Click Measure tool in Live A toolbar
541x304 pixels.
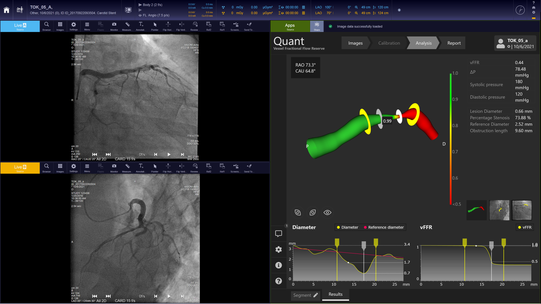click(127, 26)
